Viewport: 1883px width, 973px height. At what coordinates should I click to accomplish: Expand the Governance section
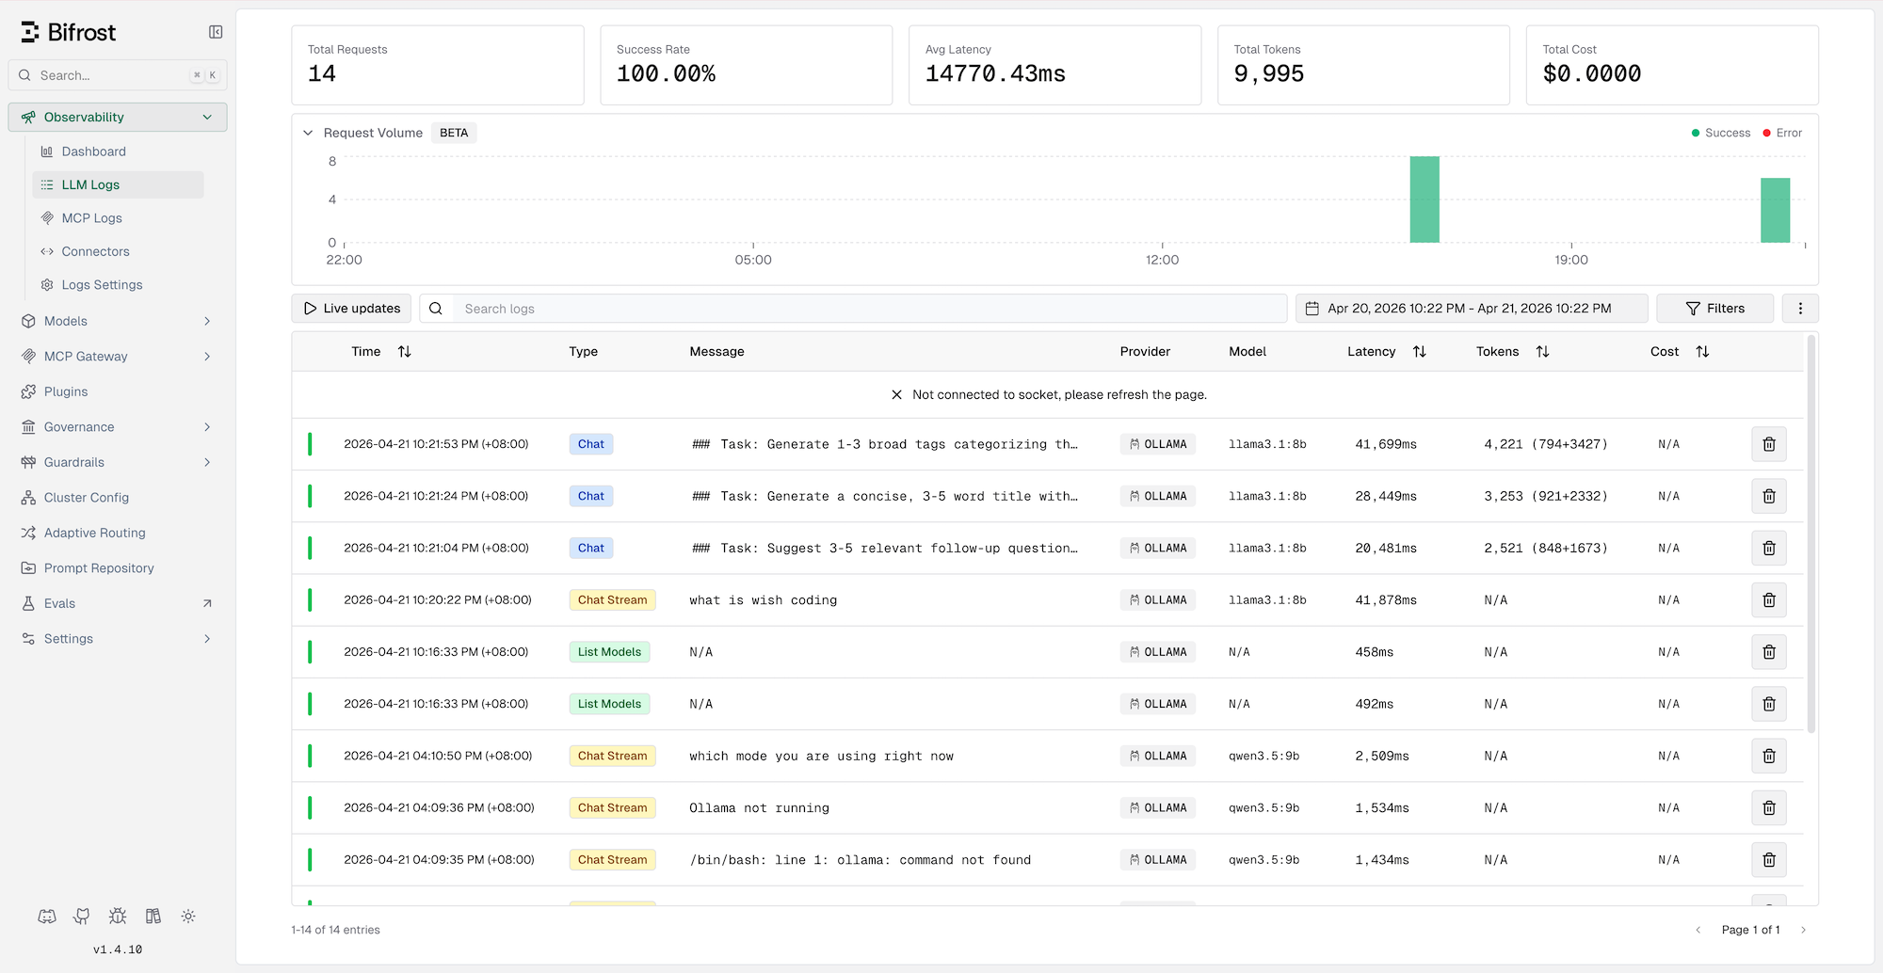coord(207,426)
